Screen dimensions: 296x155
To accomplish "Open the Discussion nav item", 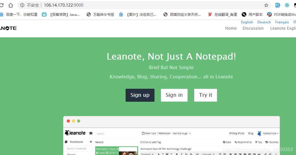I will click(x=253, y=28).
